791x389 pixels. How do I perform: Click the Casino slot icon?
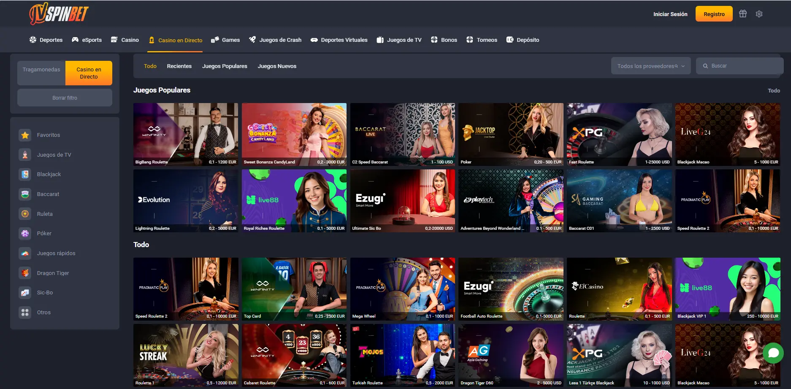tap(114, 40)
